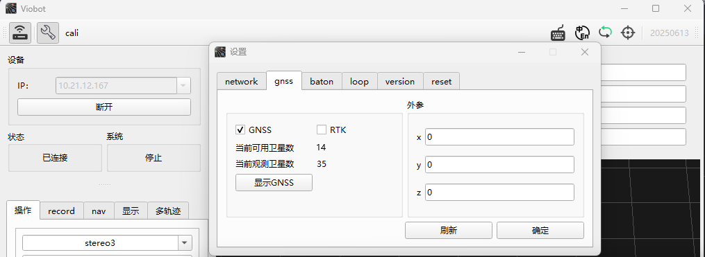Image resolution: width=705 pixels, height=257 pixels.
Task: Click the x extrinsic input field
Action: coord(499,136)
